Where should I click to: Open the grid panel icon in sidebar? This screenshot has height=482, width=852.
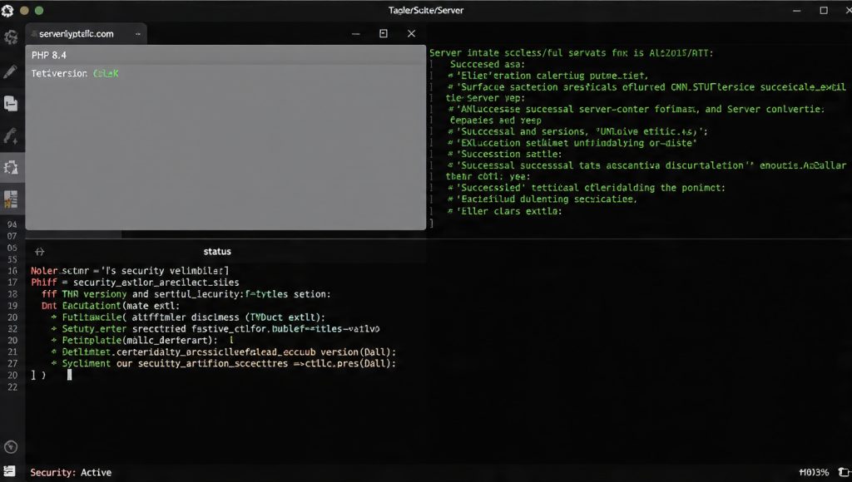point(10,199)
